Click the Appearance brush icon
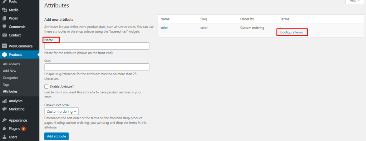The width and height of the screenshot is (366, 141). 4,120
